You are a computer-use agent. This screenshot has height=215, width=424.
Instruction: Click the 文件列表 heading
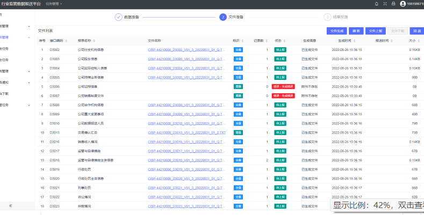pos(46,31)
